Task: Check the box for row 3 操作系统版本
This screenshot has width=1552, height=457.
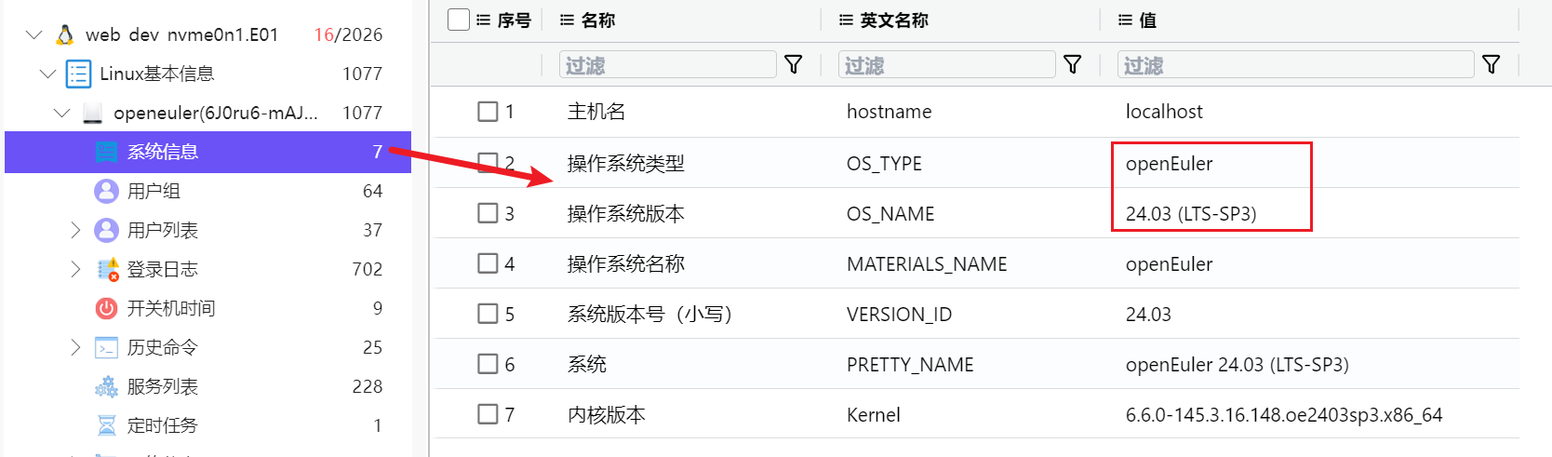Action: tap(488, 213)
